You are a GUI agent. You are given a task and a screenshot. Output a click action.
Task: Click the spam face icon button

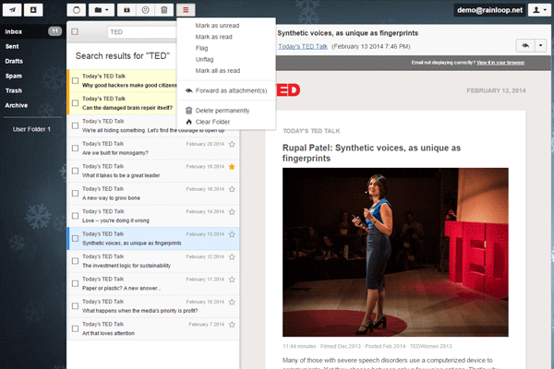pyautogui.click(x=145, y=9)
